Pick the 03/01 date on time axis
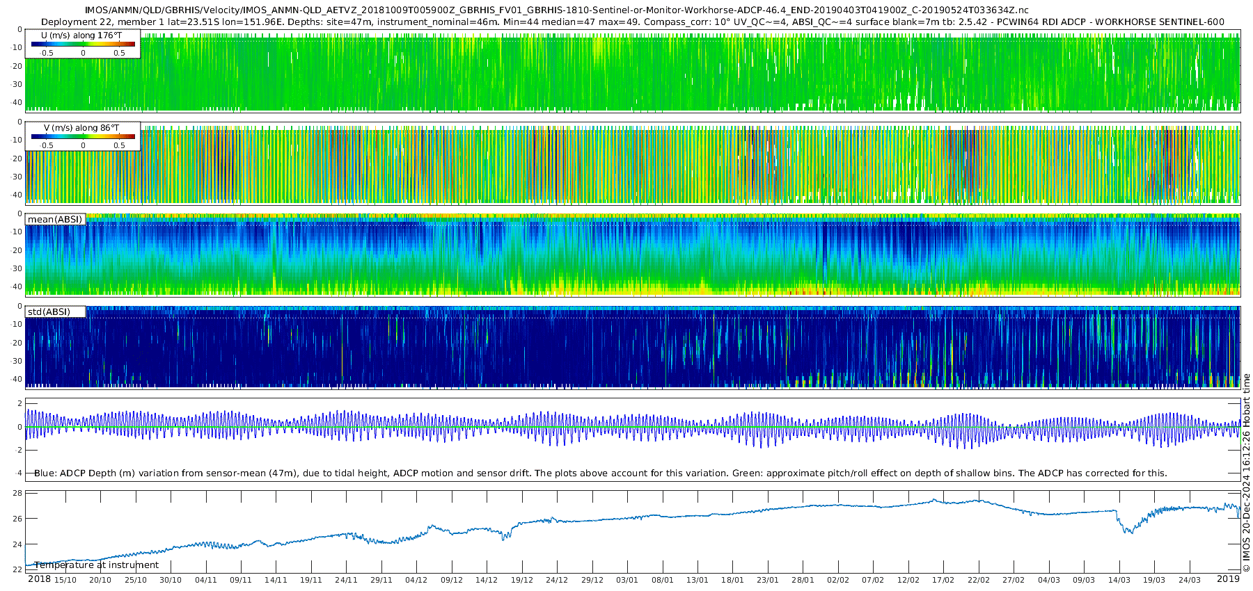Viewport: 1253px width, 591px height. (x=627, y=580)
